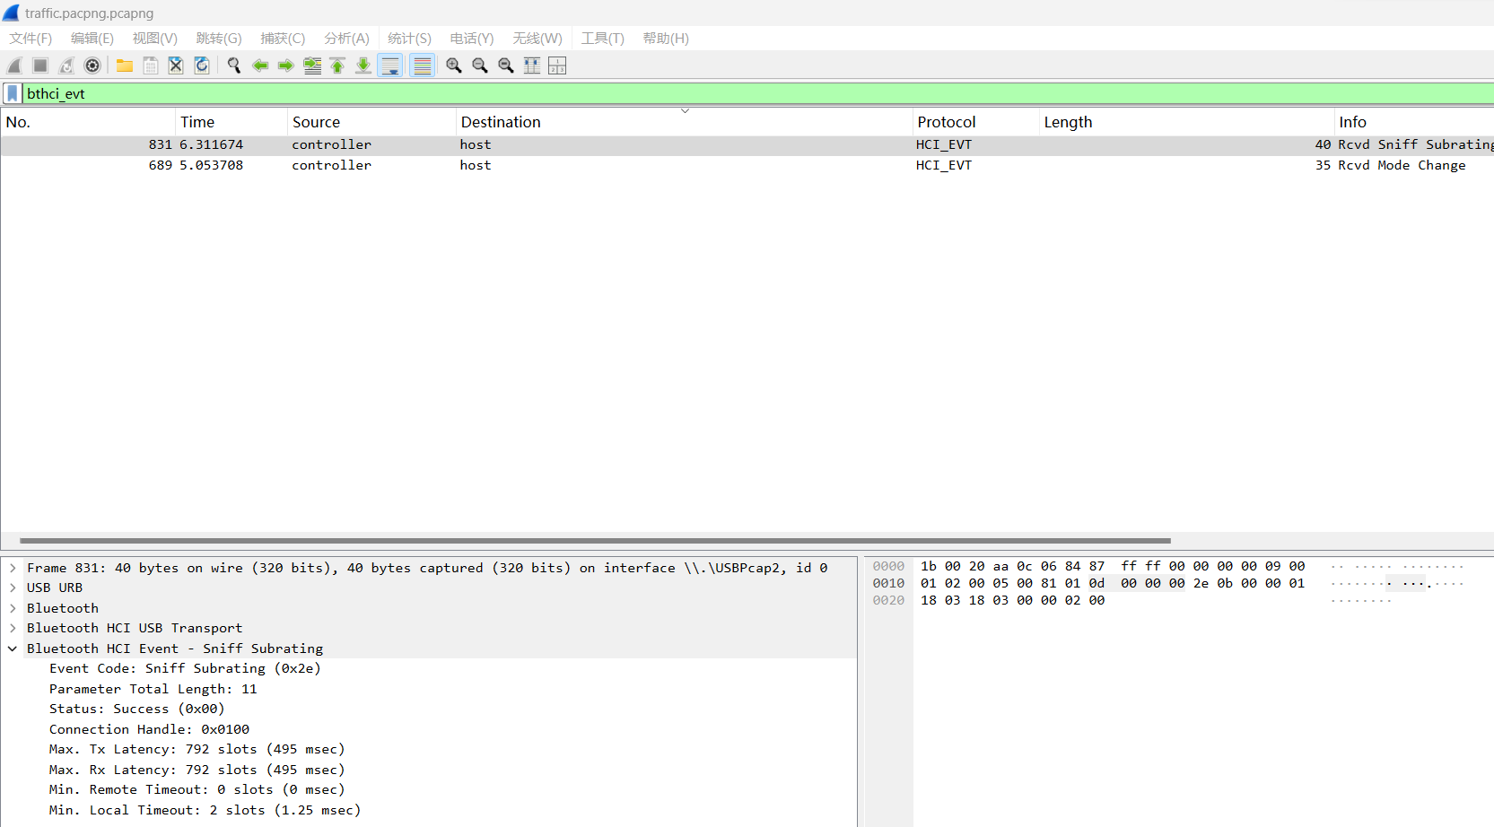Select Max. Rx Latency field

pyautogui.click(x=197, y=770)
